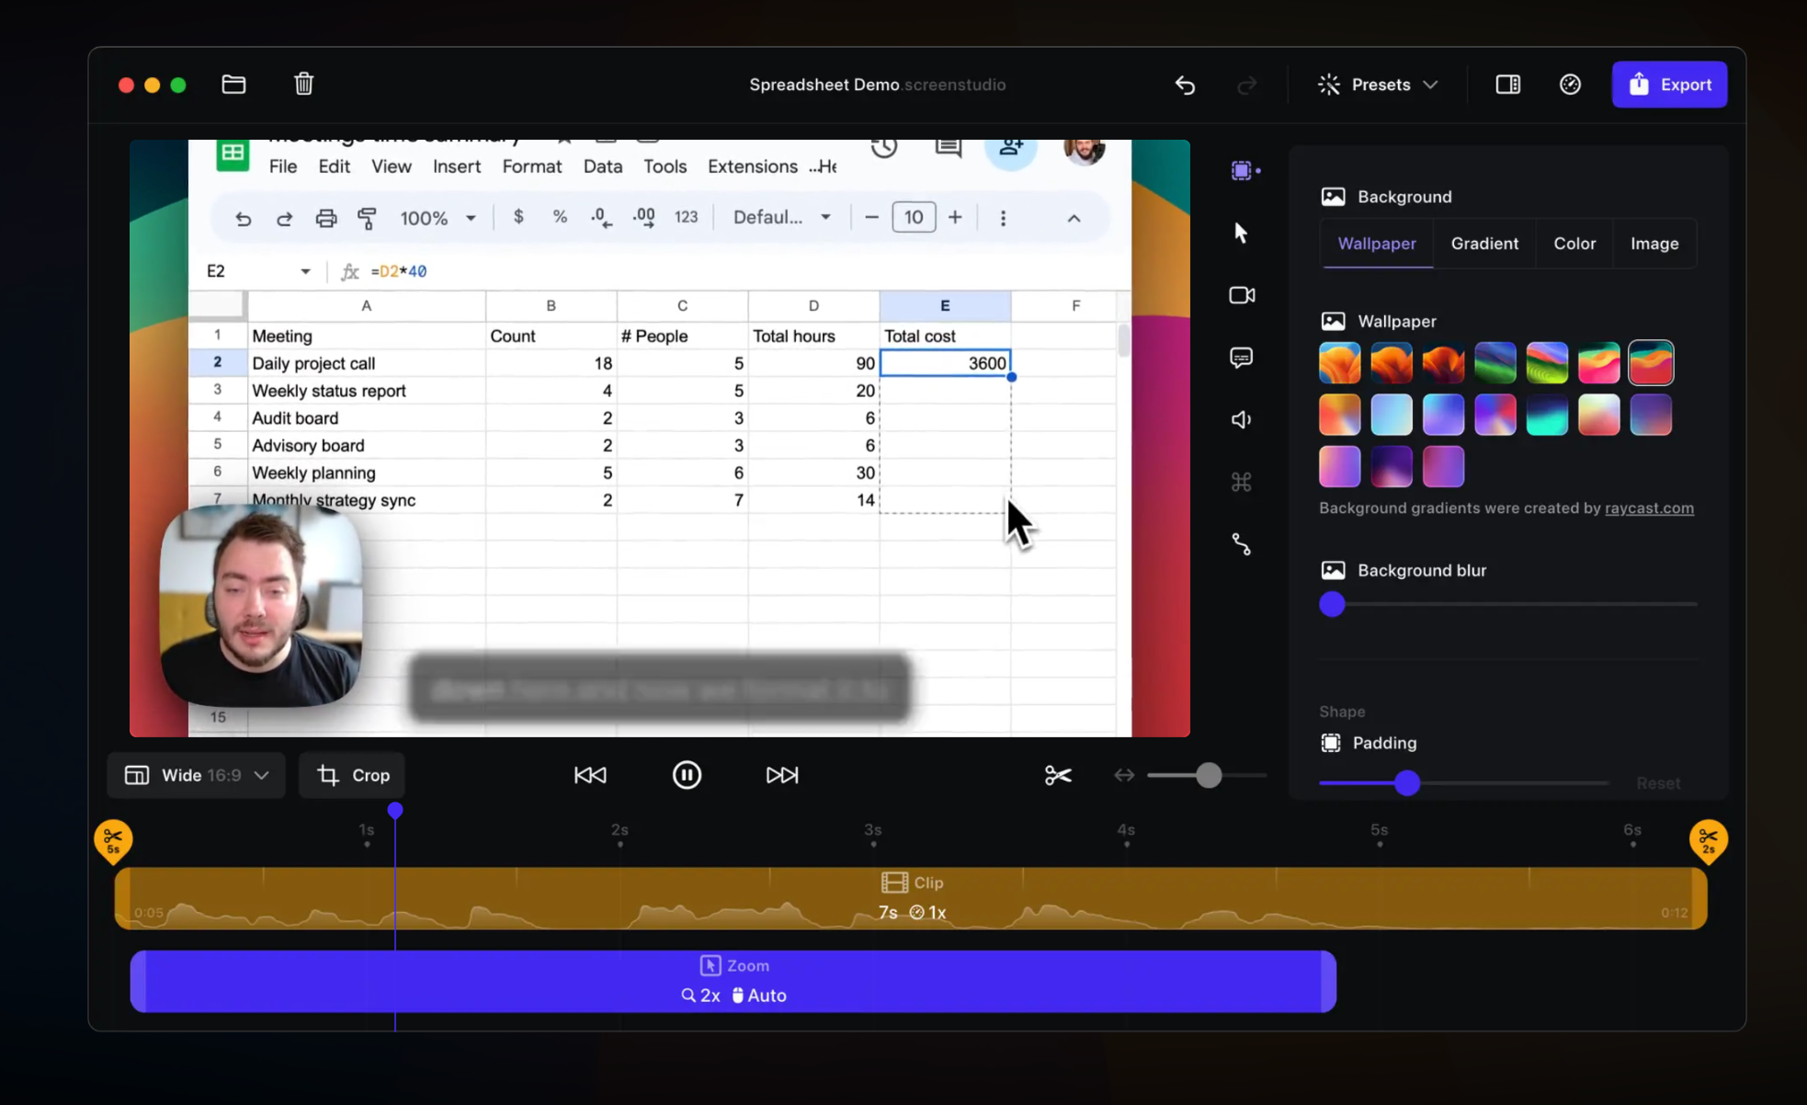Click the redo arrow icon

tap(1246, 85)
